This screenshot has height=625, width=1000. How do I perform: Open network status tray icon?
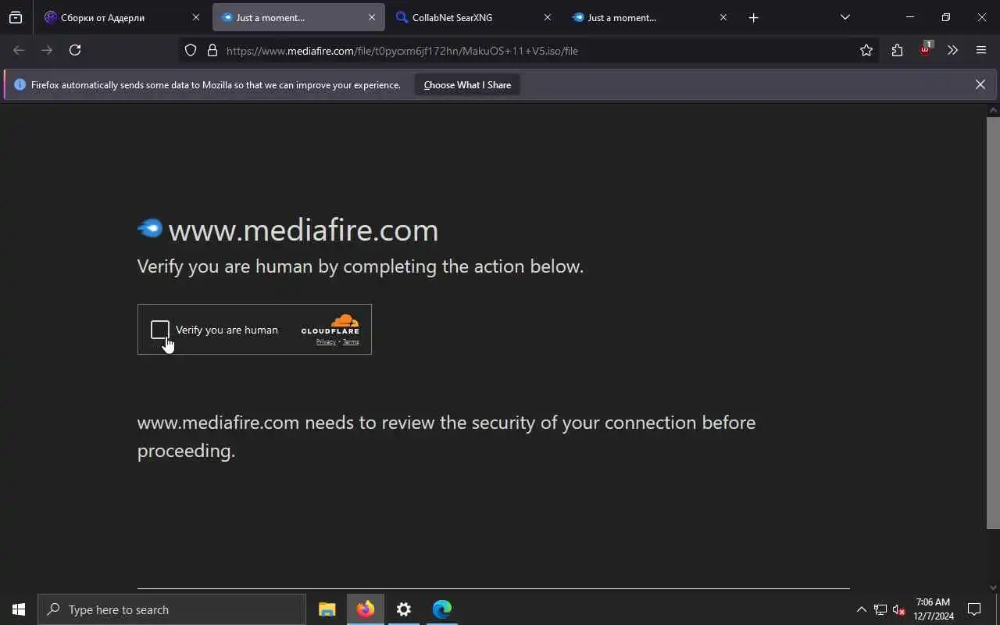click(880, 609)
